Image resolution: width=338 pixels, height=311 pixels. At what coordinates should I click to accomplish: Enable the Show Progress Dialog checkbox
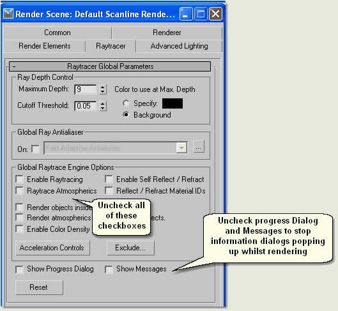click(x=19, y=269)
